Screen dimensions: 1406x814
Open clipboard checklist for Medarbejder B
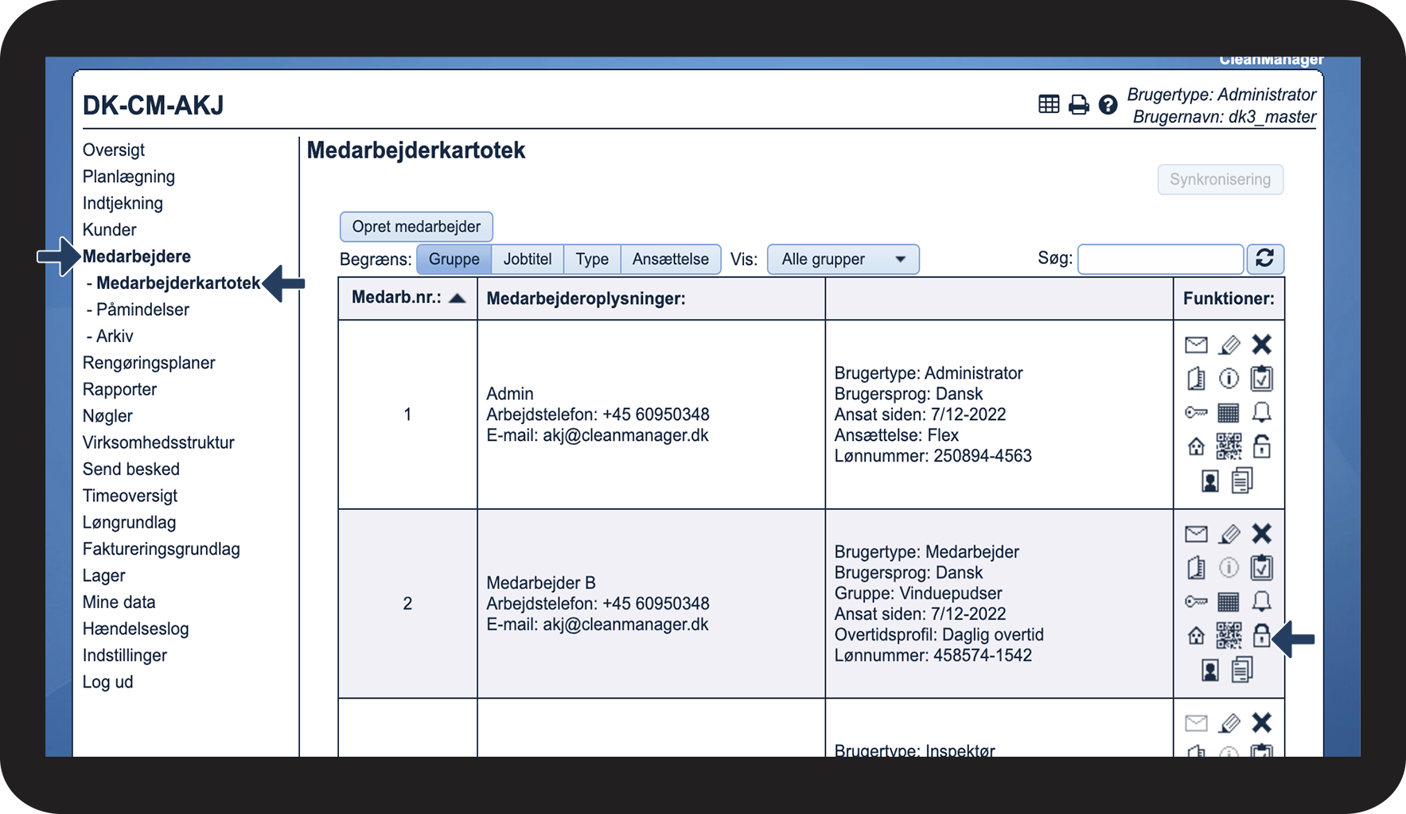pyautogui.click(x=1262, y=568)
